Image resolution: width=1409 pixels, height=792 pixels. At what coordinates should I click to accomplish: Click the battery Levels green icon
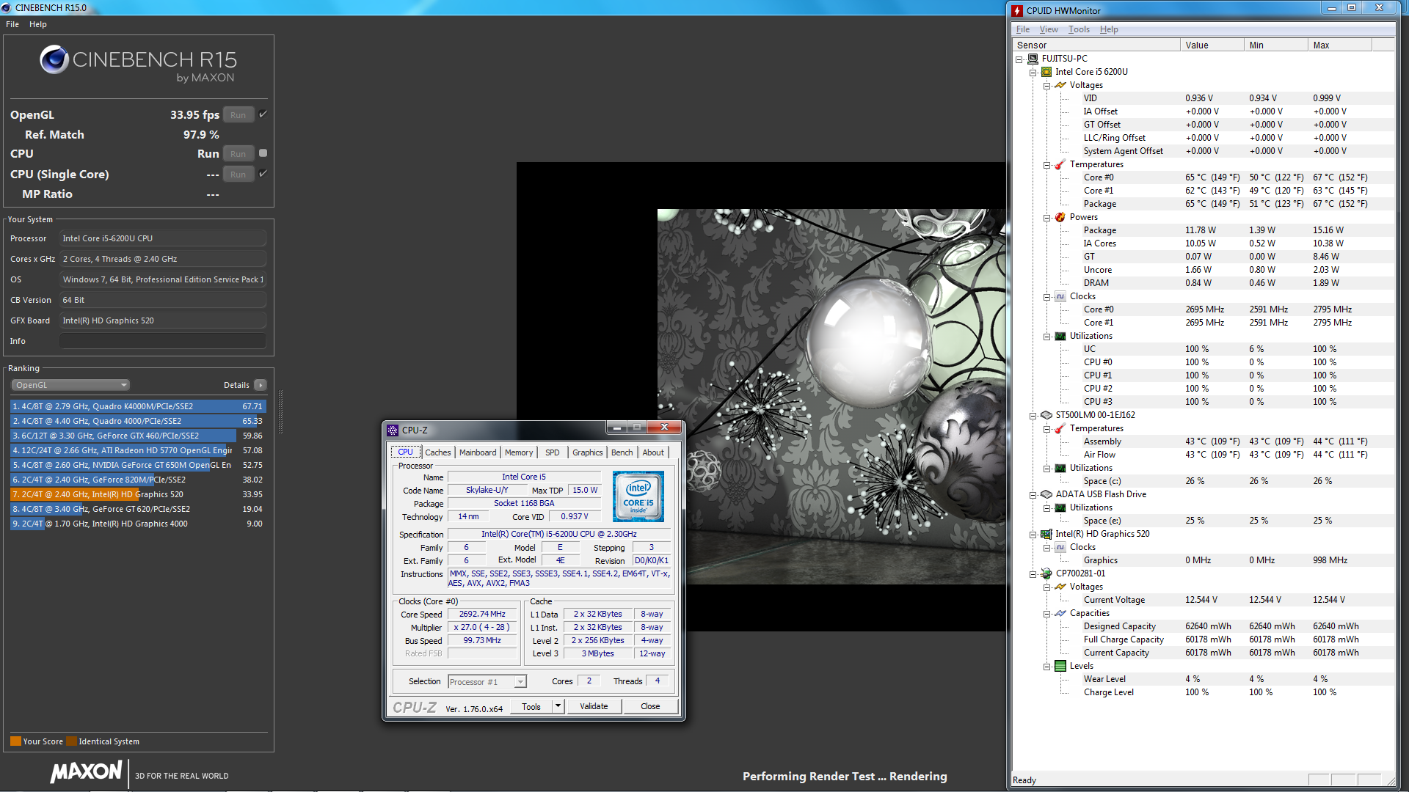click(x=1060, y=666)
